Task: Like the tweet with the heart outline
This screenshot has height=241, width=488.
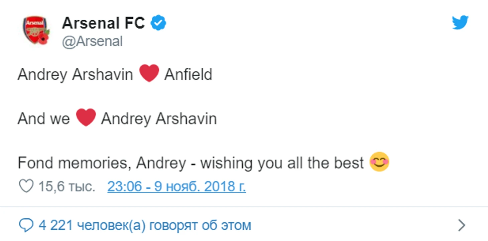Action: click(26, 187)
